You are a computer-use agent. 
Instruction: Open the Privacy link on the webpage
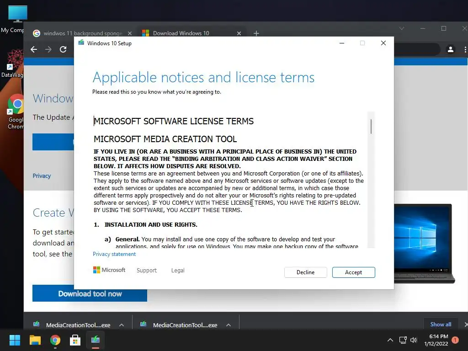pos(42,176)
